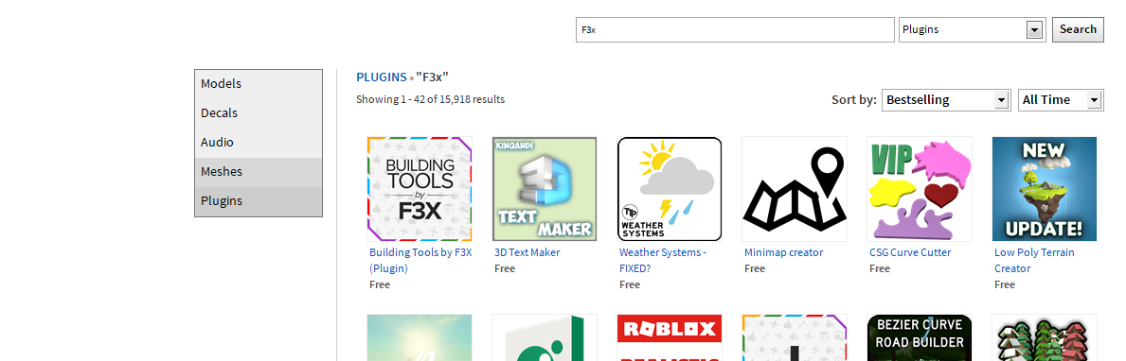The width and height of the screenshot is (1126, 361).
Task: Open the All Time period dropdown
Action: [x=1061, y=99]
